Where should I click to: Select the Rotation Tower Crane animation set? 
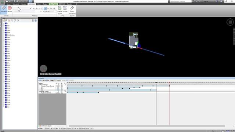[47, 86]
